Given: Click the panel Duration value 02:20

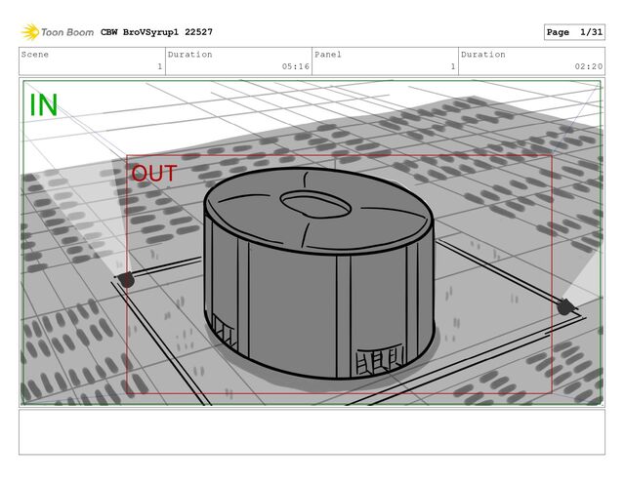Looking at the screenshot, I should (588, 66).
